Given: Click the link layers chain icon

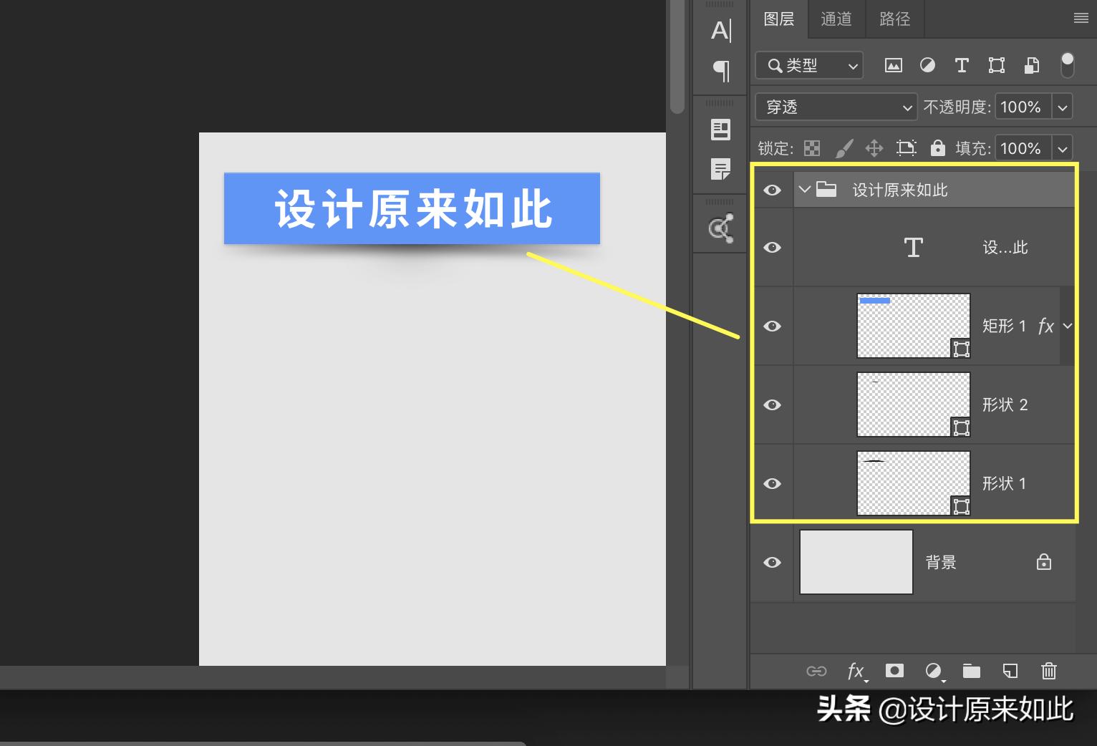Looking at the screenshot, I should click(x=816, y=671).
